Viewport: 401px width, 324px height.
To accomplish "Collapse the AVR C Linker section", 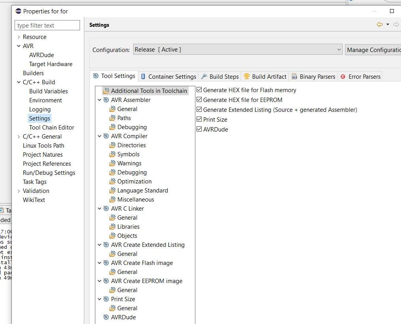I will 100,209.
